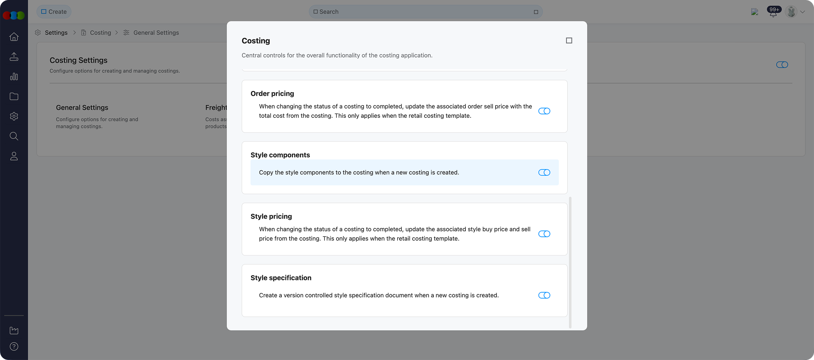Image resolution: width=814 pixels, height=360 pixels.
Task: Go to Costing breadcrumb
Action: (100, 33)
